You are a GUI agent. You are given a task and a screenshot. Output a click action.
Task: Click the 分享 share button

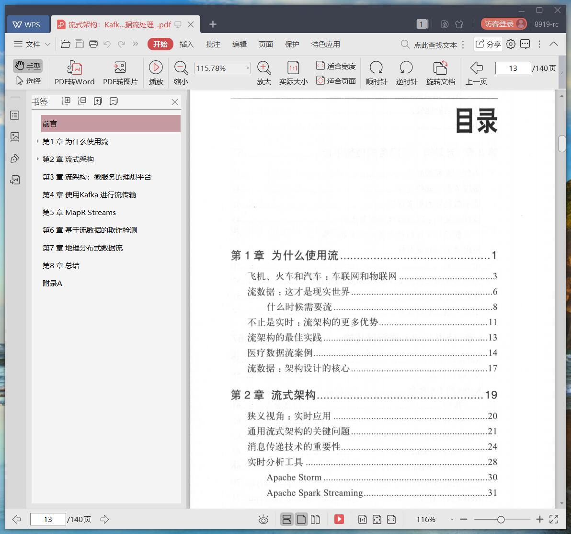pyautogui.click(x=488, y=44)
